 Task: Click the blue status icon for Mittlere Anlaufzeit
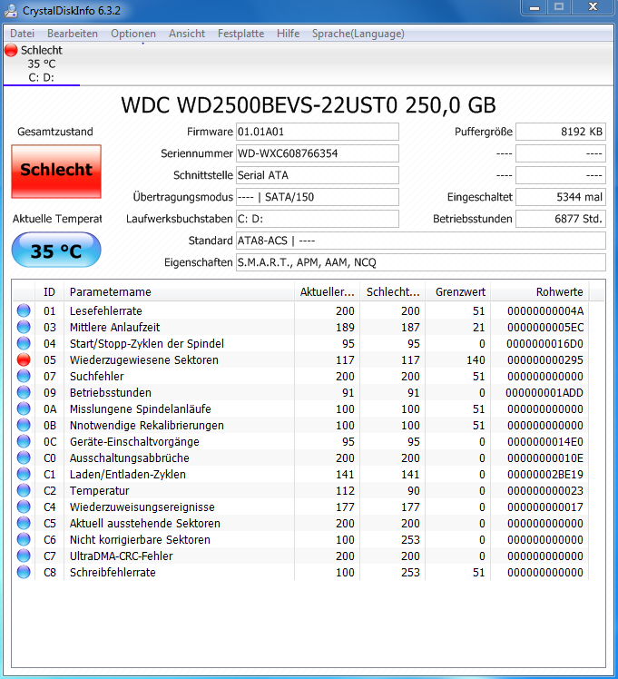(24, 327)
